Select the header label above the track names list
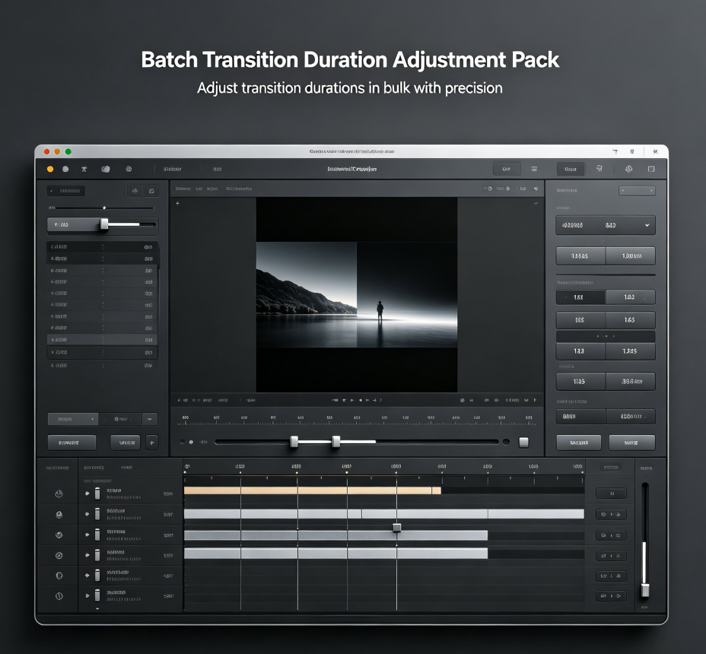 coord(94,468)
